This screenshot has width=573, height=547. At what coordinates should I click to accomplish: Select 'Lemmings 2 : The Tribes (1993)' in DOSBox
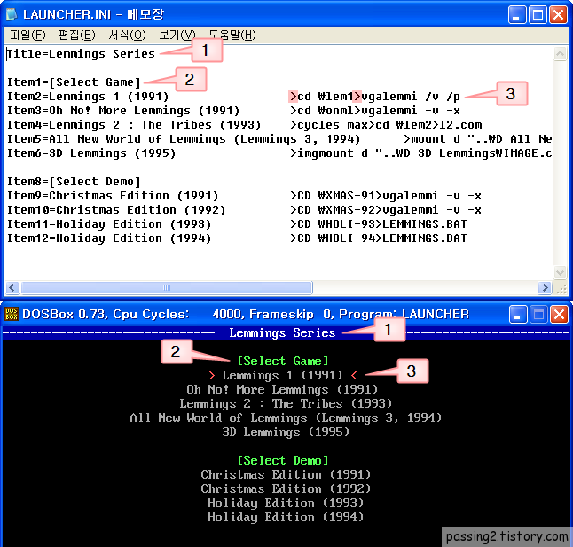coord(286,404)
